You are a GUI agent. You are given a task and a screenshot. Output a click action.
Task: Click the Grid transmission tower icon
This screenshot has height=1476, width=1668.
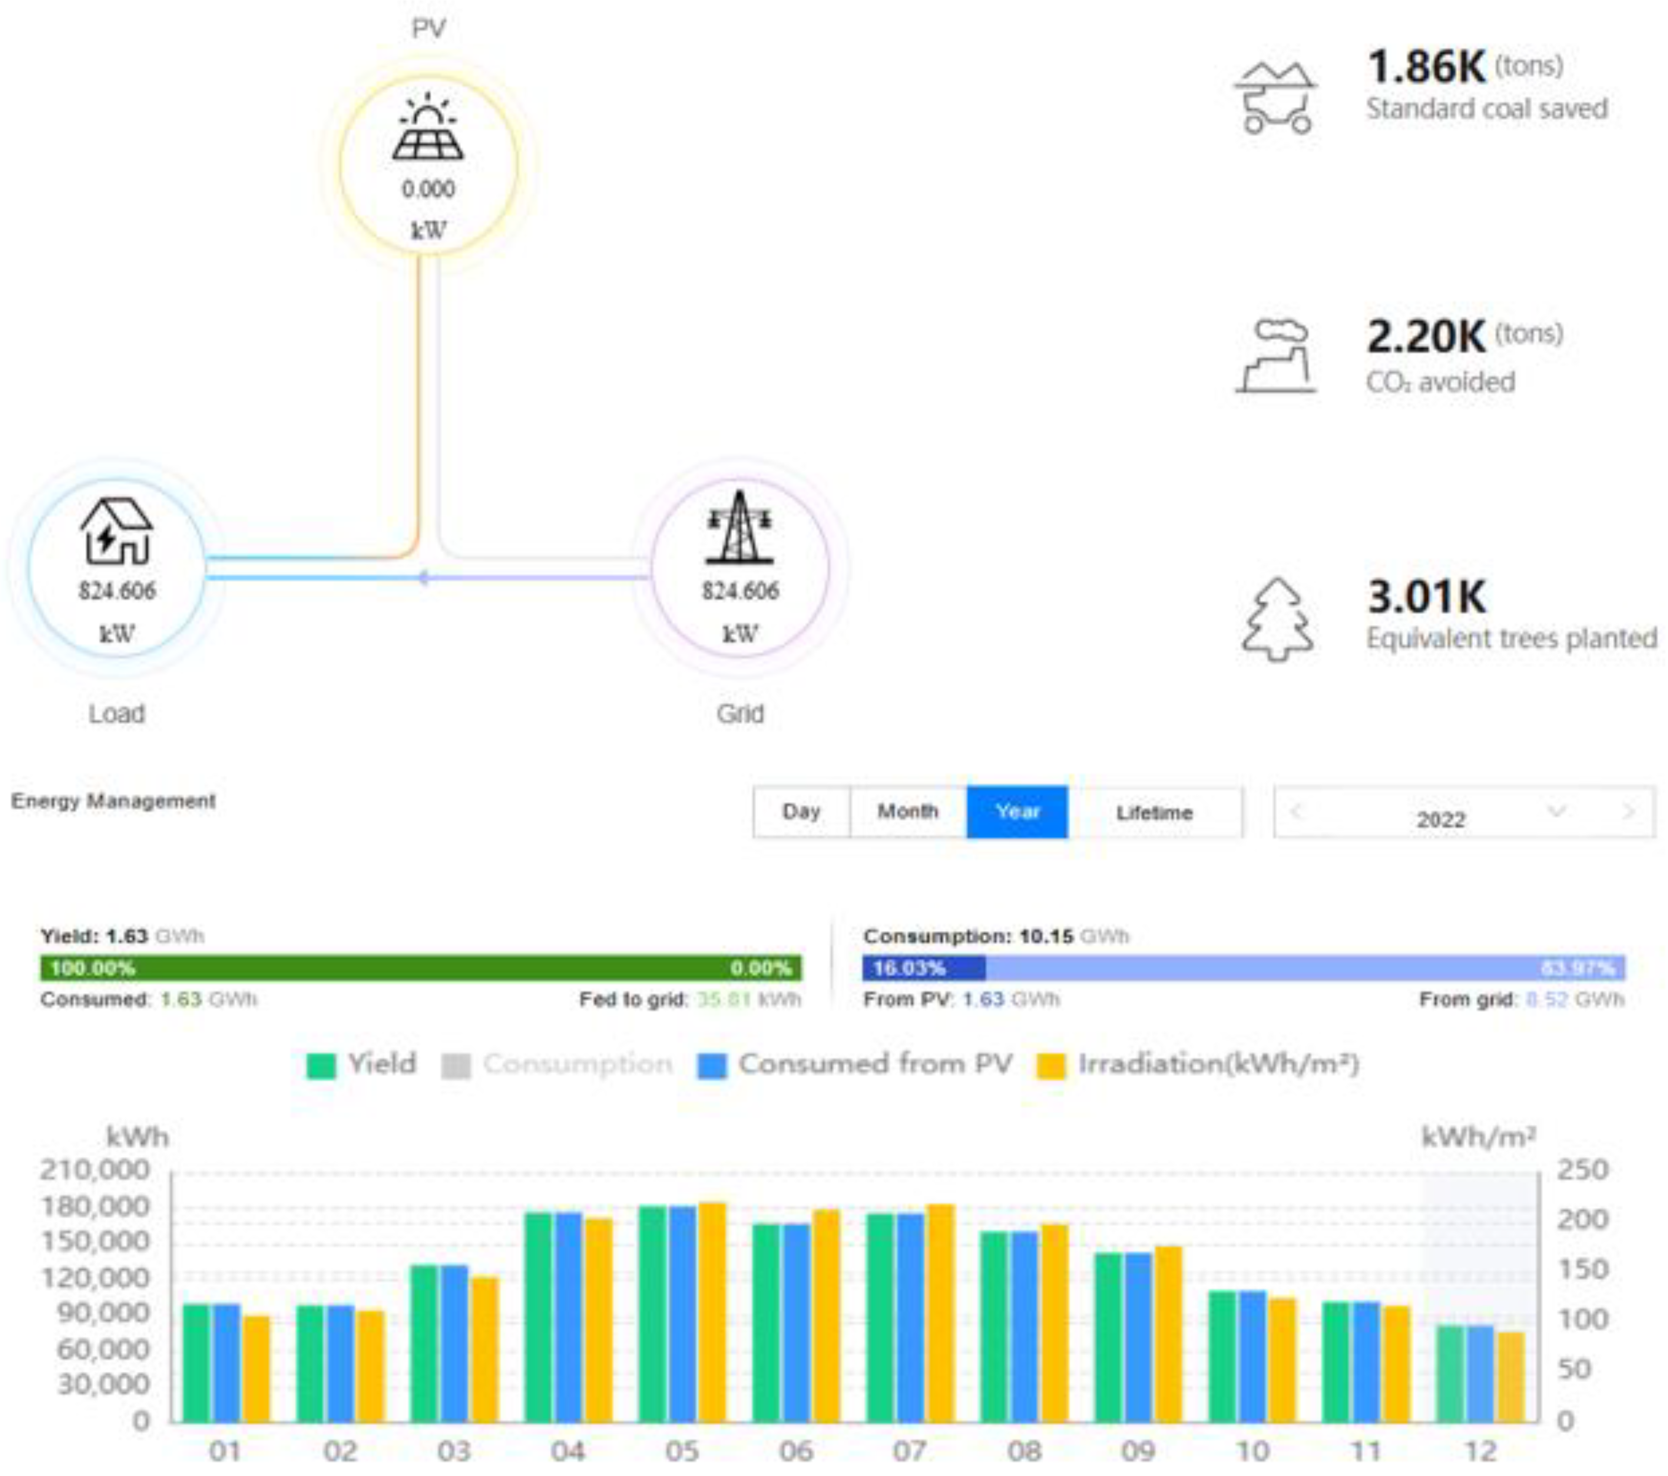pos(739,528)
